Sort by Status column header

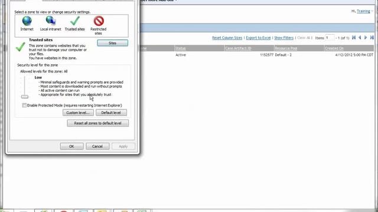(181, 48)
